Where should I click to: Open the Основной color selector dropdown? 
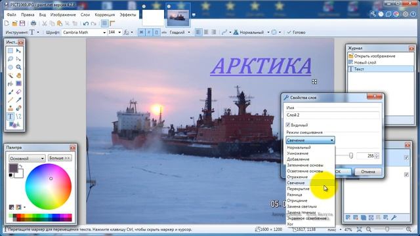click(27, 159)
